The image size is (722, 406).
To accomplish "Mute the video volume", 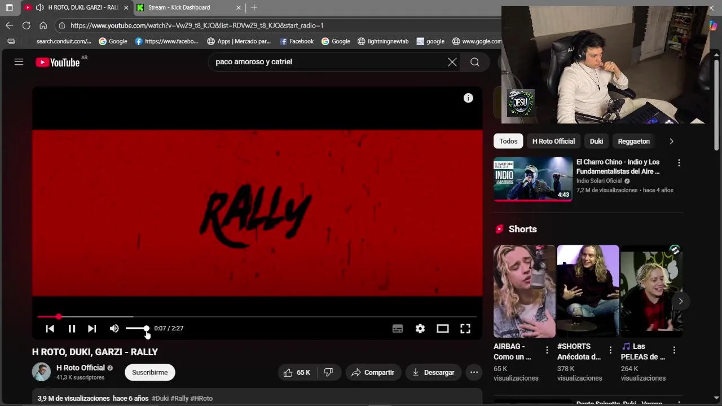I will tap(114, 328).
